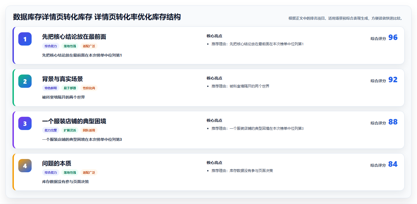The image size is (417, 204).
Task: Click the score value 96
Action: 393,38
